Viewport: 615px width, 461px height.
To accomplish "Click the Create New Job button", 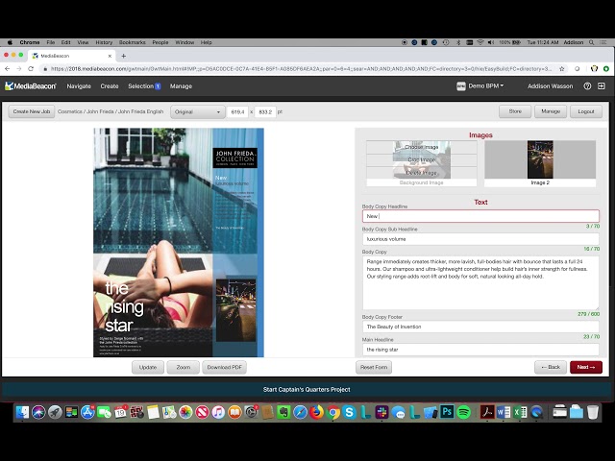I will [x=32, y=111].
